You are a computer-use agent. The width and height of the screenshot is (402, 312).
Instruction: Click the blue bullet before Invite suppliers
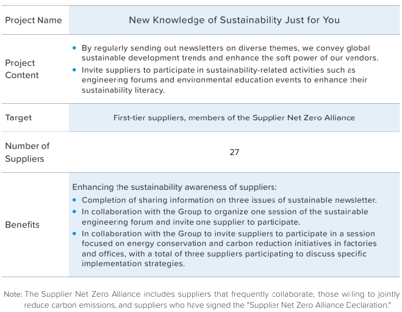tap(74, 70)
